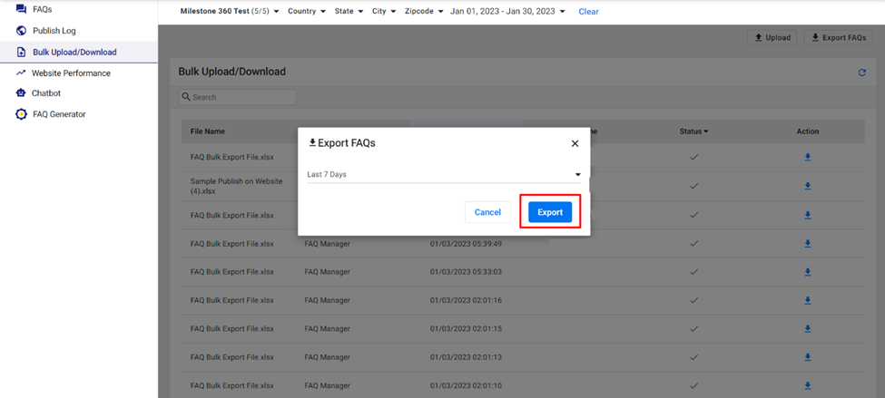Click the Publish Log globe icon
The width and height of the screenshot is (885, 398).
22,31
